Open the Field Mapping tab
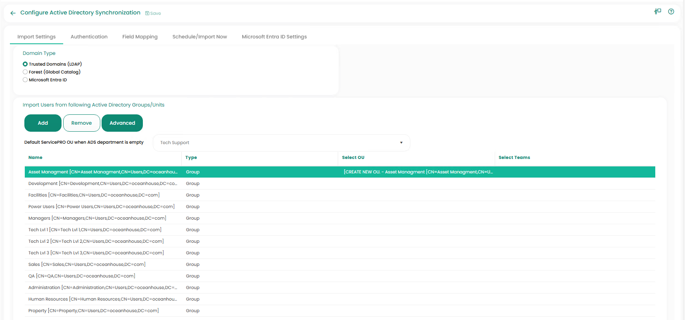The height and width of the screenshot is (320, 685). tap(140, 37)
